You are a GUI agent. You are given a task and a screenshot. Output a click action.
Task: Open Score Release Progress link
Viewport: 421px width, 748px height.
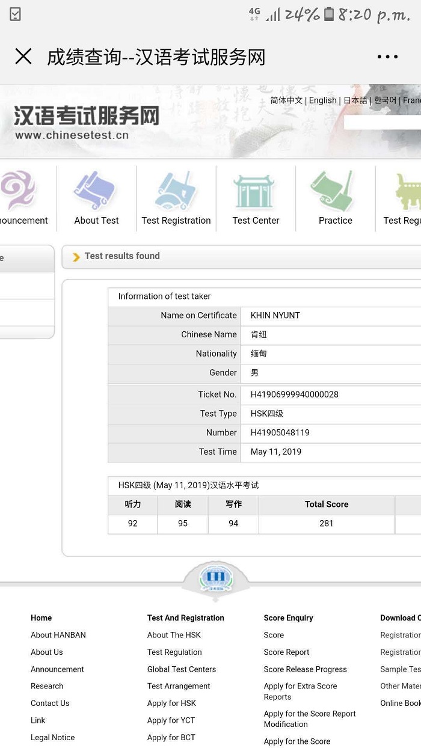[305, 669]
